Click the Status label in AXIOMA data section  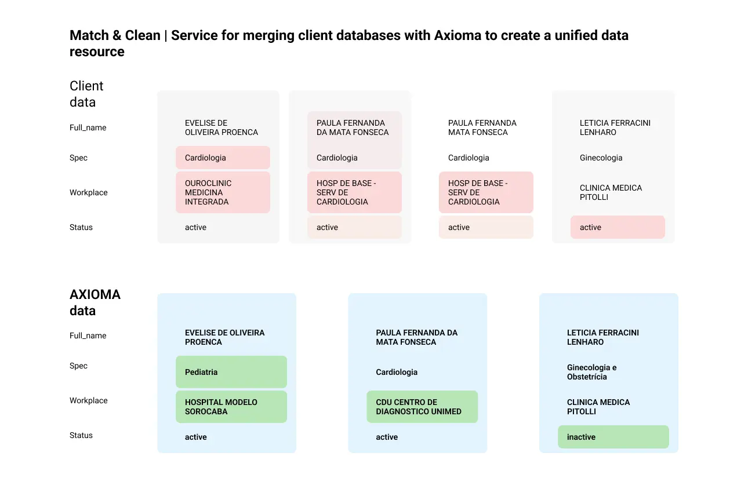coord(81,435)
